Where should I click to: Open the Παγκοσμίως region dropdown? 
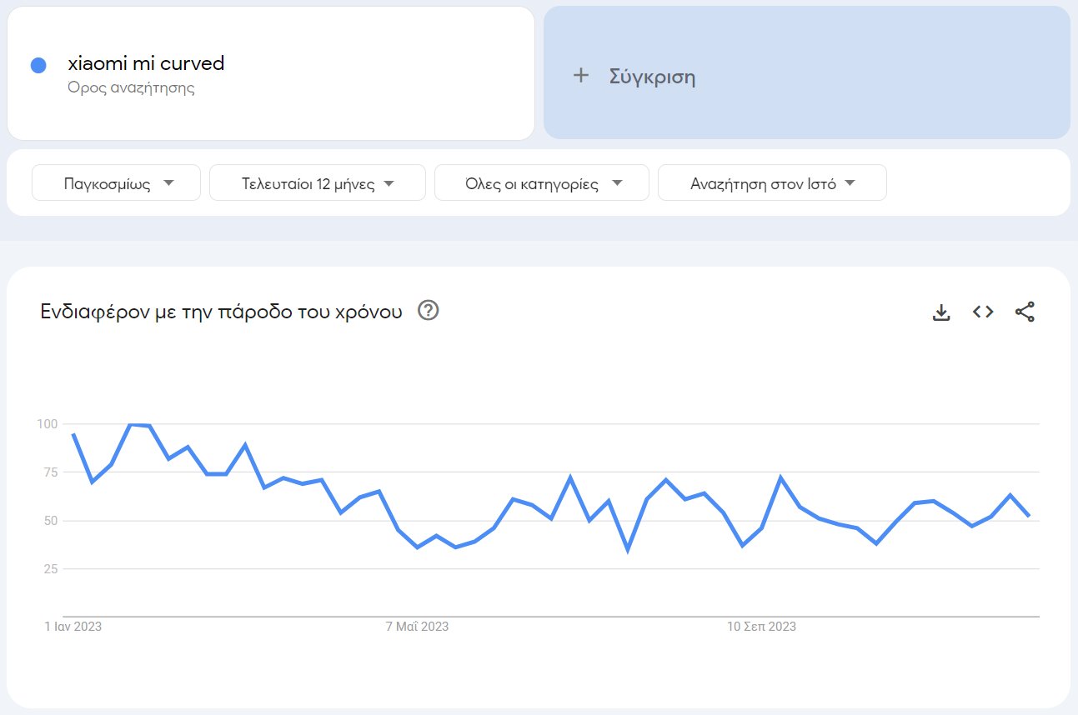tap(117, 183)
